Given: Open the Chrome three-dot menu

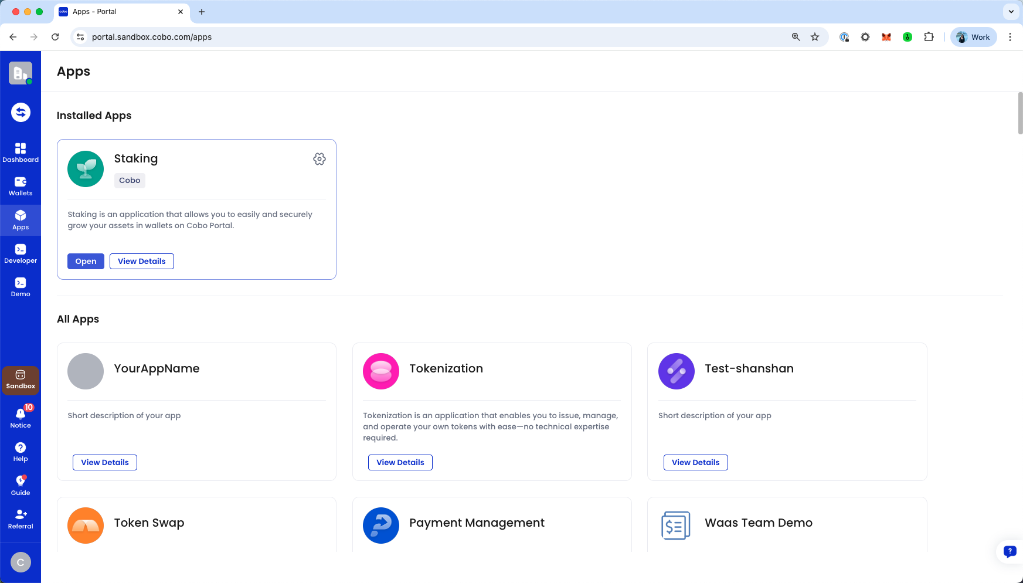Looking at the screenshot, I should 1010,37.
